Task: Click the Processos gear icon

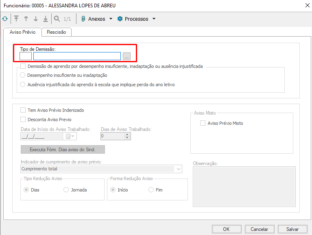Action: pyautogui.click(x=120, y=19)
